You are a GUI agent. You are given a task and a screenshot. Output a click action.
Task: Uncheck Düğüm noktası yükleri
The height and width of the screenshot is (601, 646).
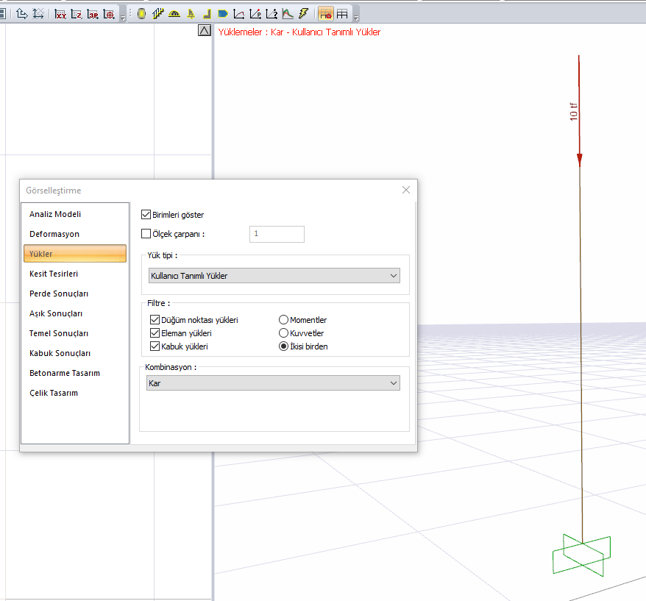[x=155, y=320]
